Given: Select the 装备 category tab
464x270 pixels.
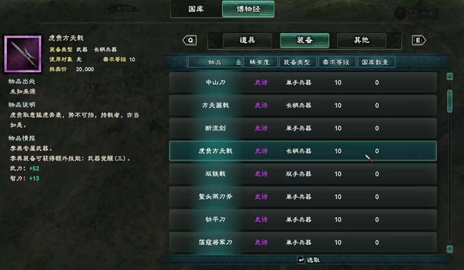Looking at the screenshot, I should point(304,40).
